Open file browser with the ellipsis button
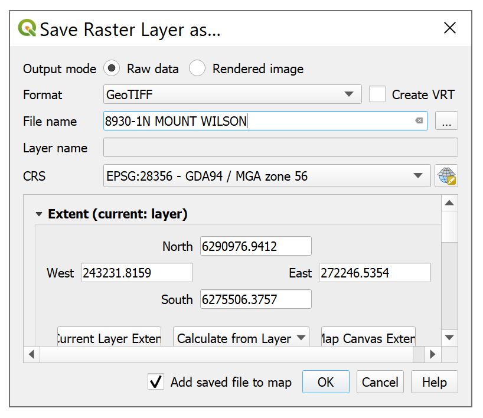The width and height of the screenshot is (483, 418). (x=446, y=121)
